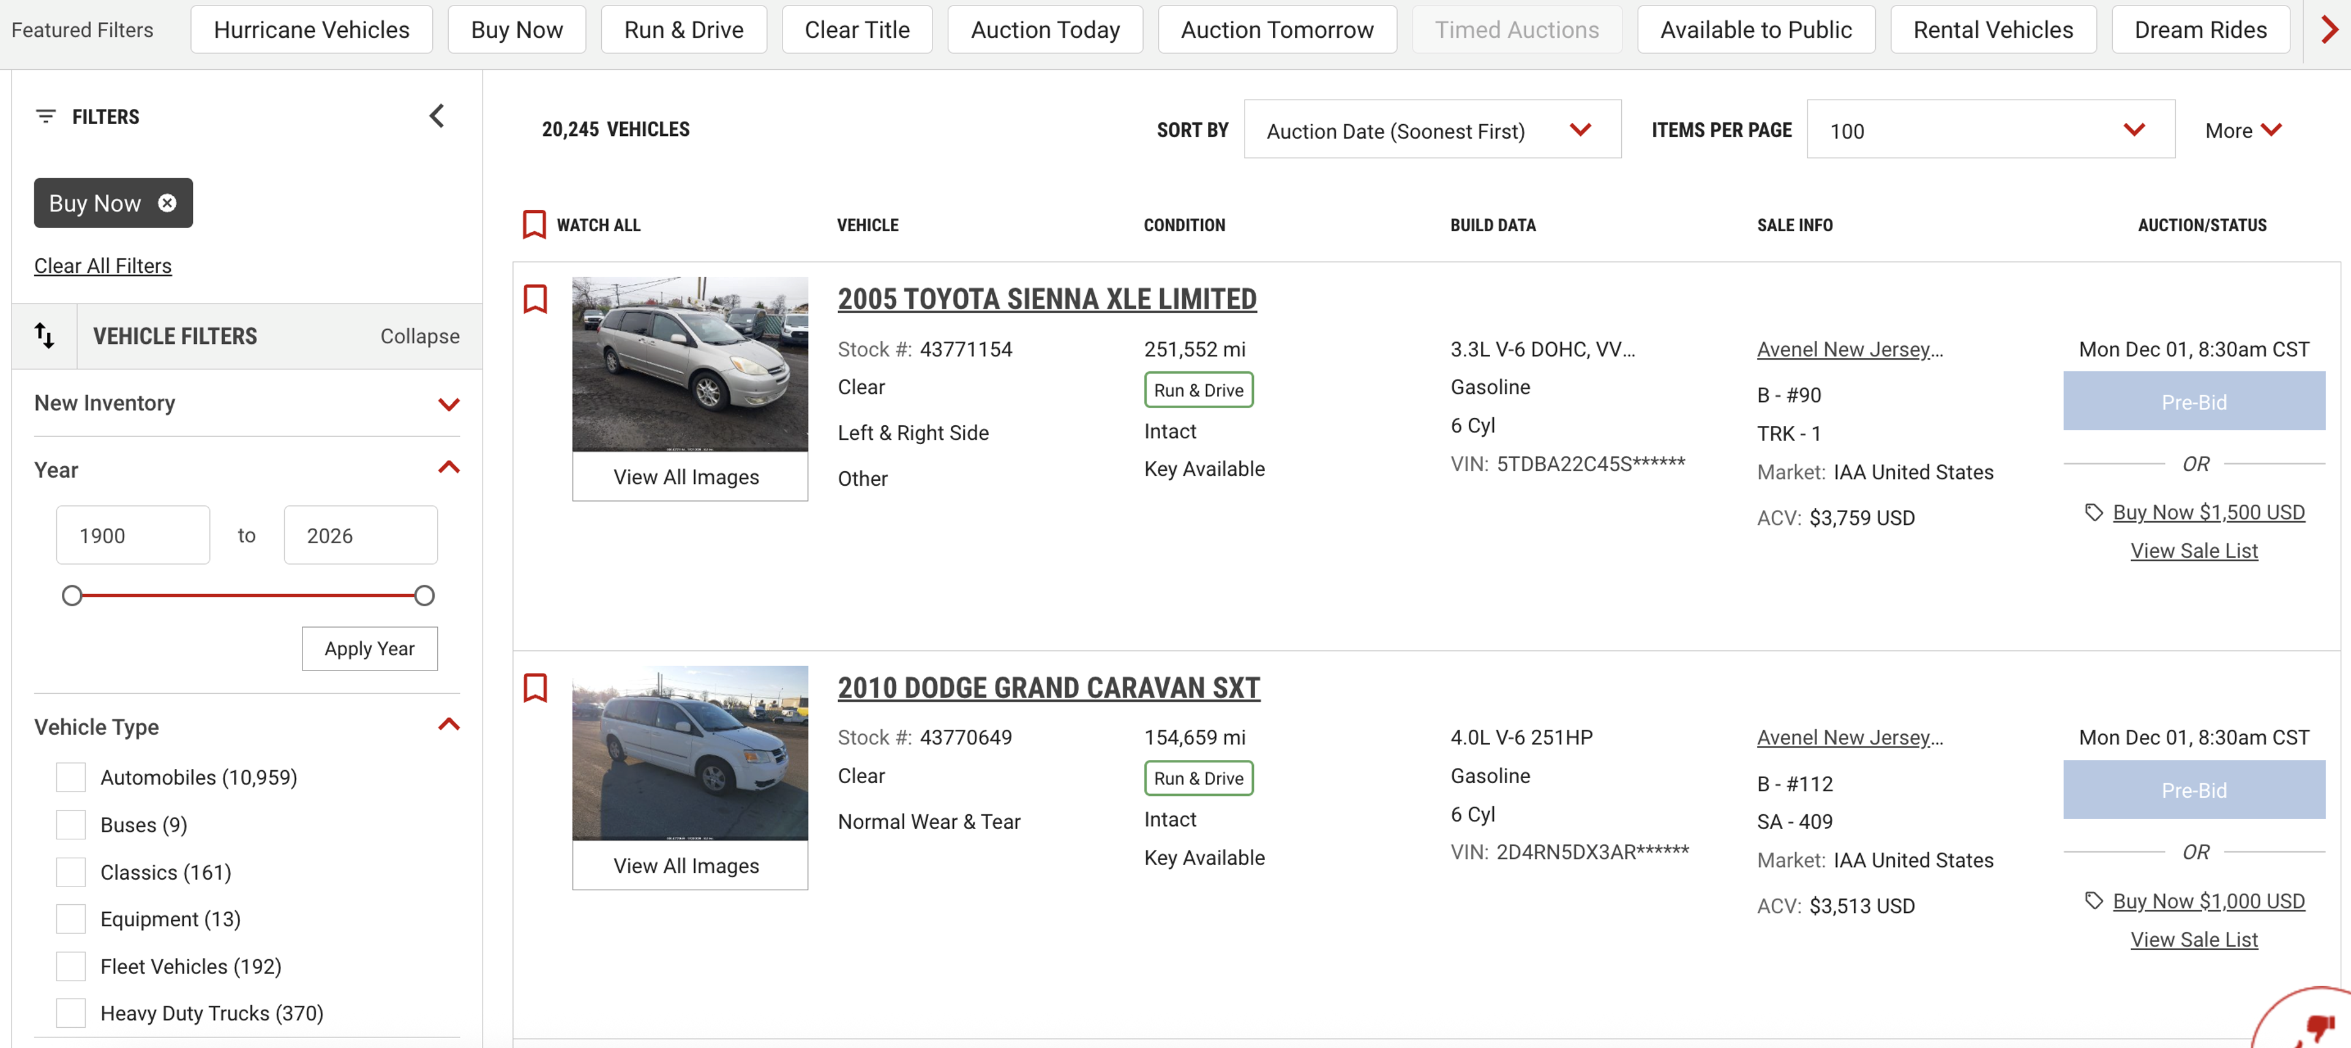Collapse the Vehicle Type filter section

click(448, 726)
